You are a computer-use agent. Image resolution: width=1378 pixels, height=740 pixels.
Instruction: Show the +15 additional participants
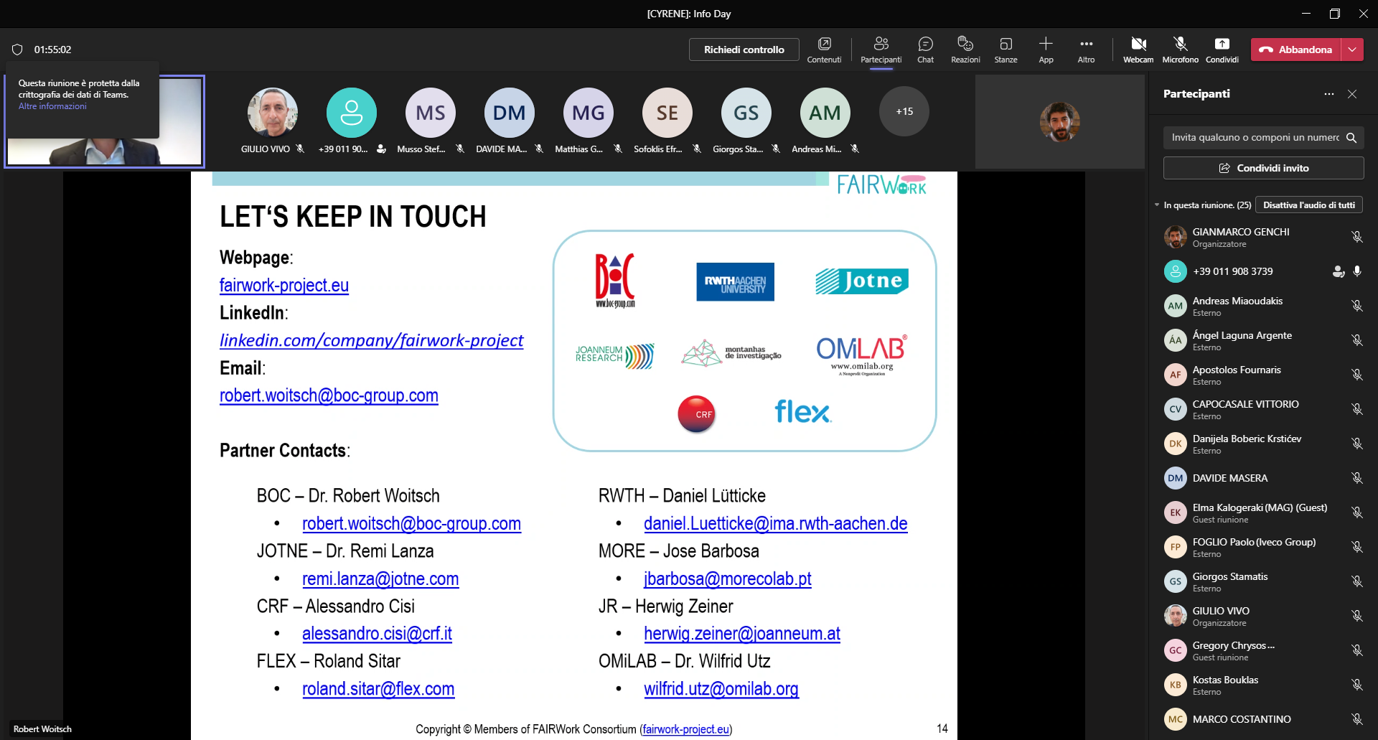[904, 112]
